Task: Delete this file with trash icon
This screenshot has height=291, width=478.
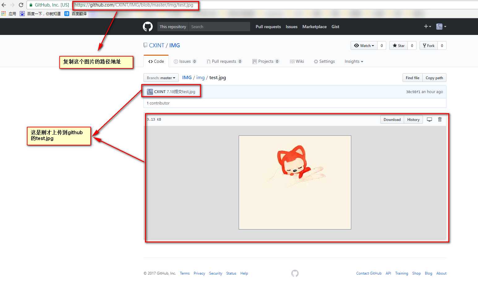Action: (x=440, y=119)
